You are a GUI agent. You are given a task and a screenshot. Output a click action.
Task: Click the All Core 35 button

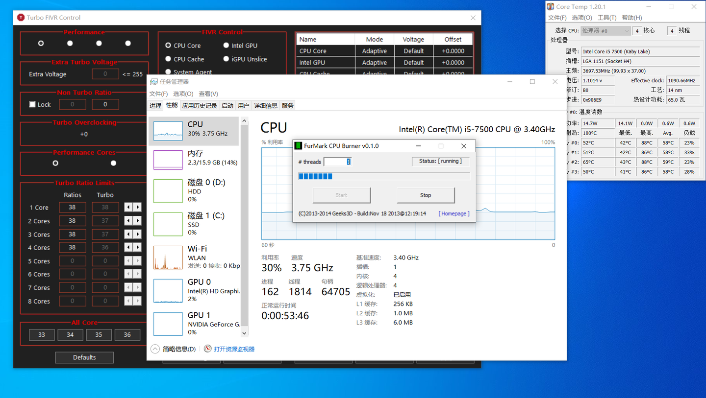pyautogui.click(x=99, y=335)
